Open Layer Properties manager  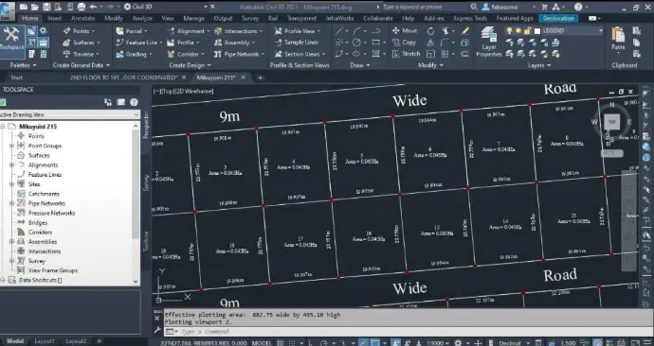coord(488,42)
